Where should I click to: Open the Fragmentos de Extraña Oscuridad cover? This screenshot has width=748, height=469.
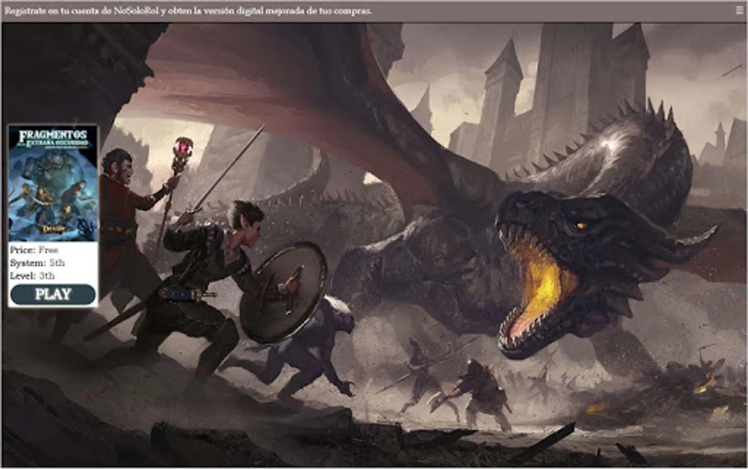click(53, 183)
